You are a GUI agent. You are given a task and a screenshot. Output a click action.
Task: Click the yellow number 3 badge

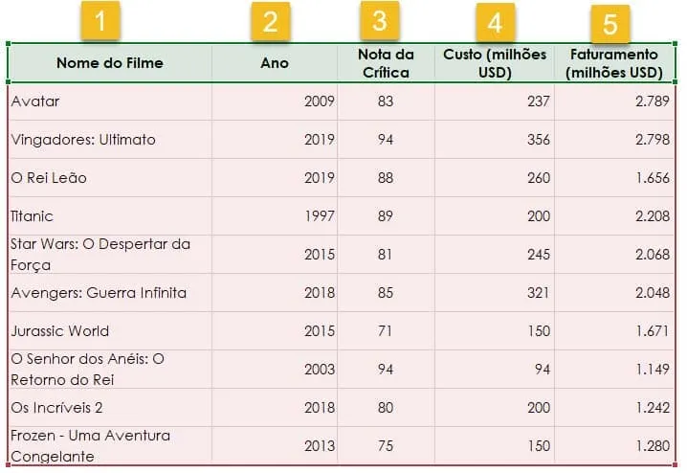click(x=380, y=20)
